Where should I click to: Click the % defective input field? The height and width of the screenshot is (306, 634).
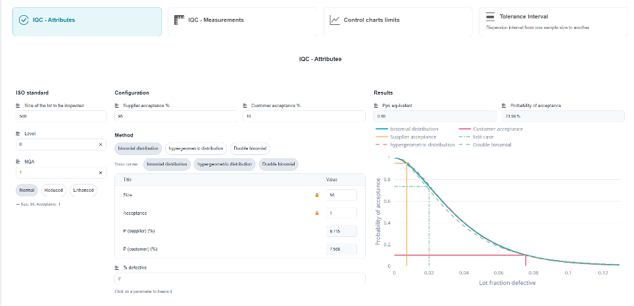tap(240, 278)
